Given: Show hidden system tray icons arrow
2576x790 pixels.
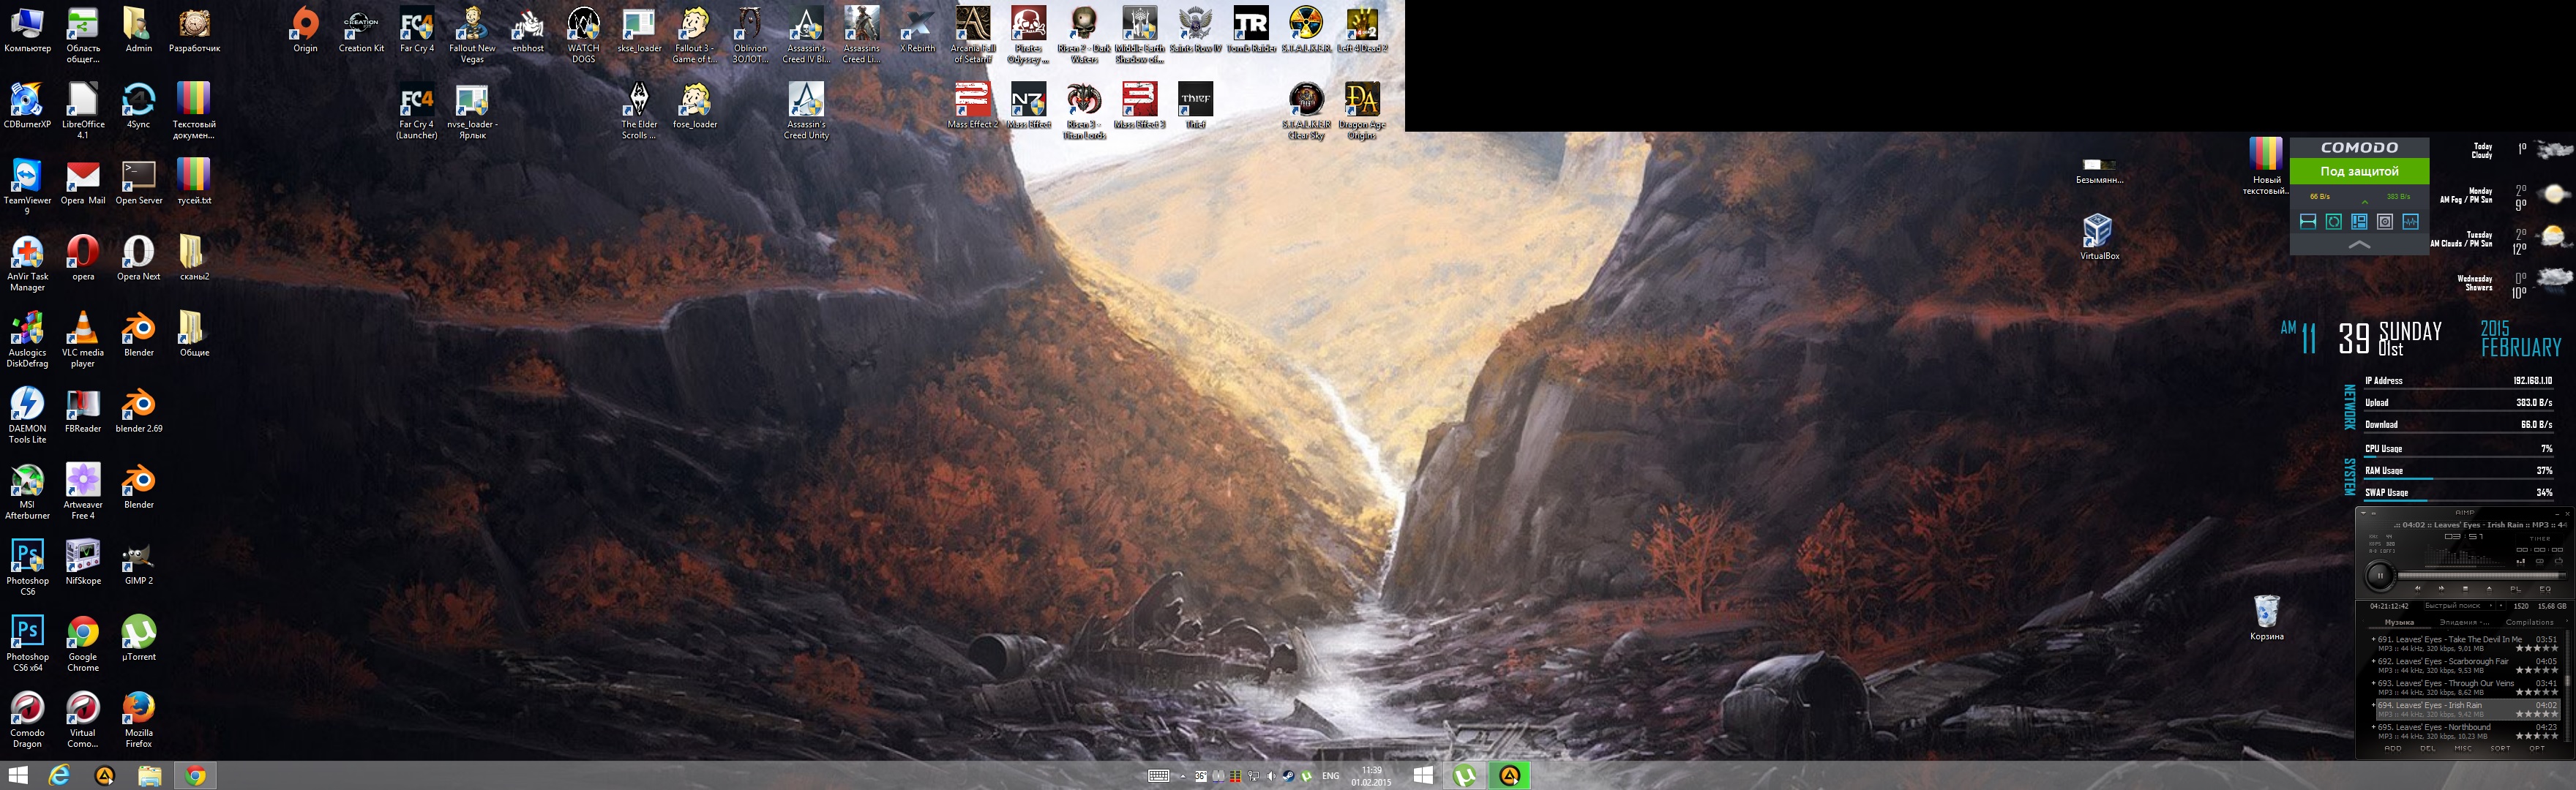Looking at the screenshot, I should tap(1182, 776).
